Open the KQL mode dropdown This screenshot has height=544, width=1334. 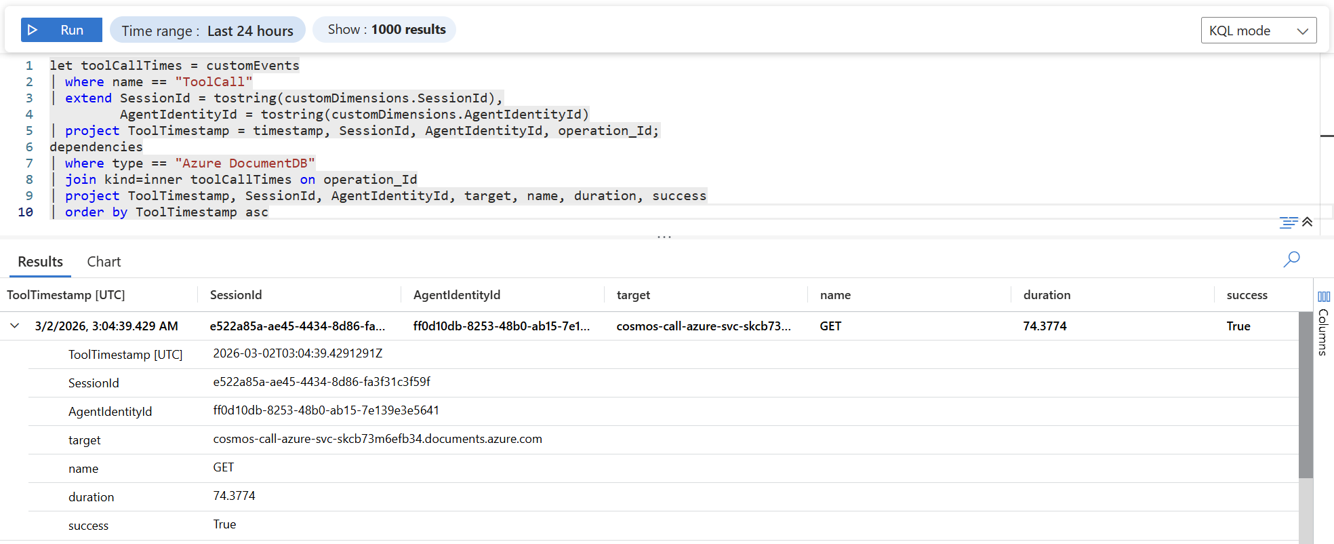(x=1259, y=31)
